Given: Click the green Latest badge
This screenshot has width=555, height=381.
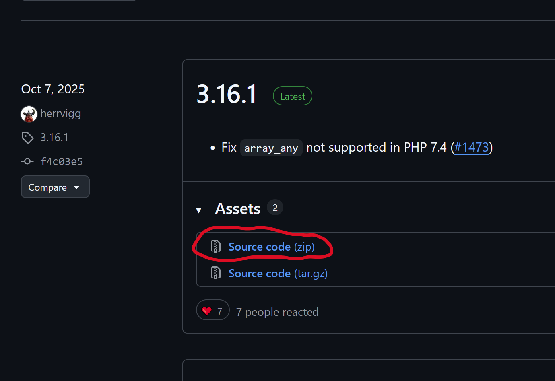Looking at the screenshot, I should tap(293, 96).
